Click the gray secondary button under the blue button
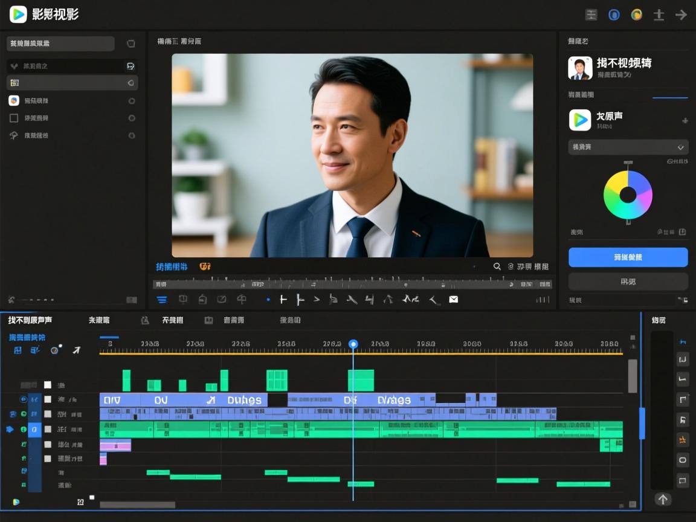This screenshot has height=522, width=696. (x=628, y=281)
